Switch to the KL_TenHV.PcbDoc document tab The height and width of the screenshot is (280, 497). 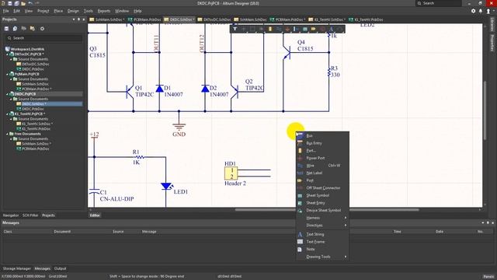pyautogui.click(x=366, y=19)
